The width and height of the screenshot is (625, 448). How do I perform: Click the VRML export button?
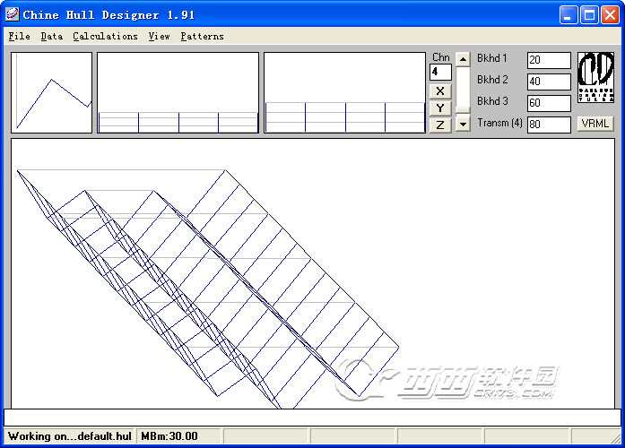coord(595,124)
